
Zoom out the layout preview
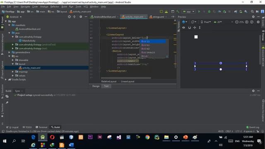click(x=237, y=22)
